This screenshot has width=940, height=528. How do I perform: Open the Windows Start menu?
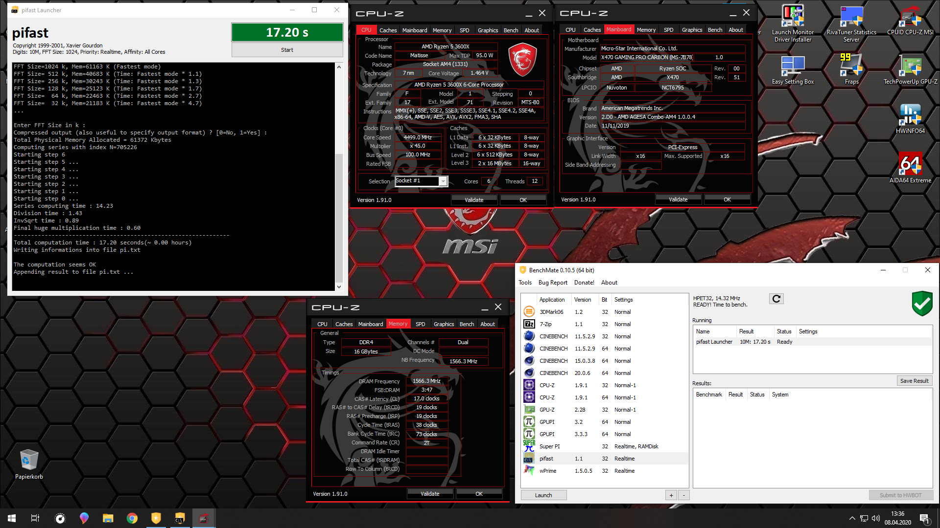tap(12, 518)
